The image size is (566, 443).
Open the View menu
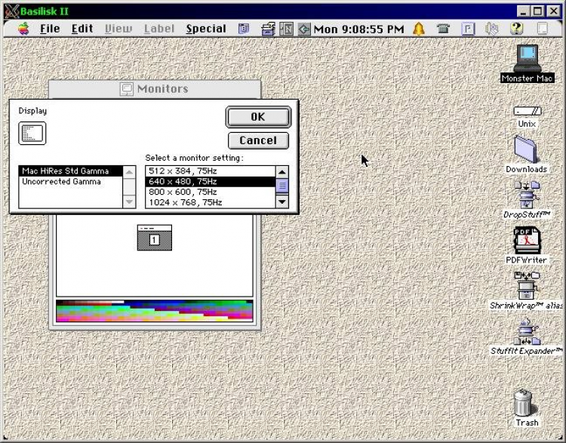click(x=118, y=29)
